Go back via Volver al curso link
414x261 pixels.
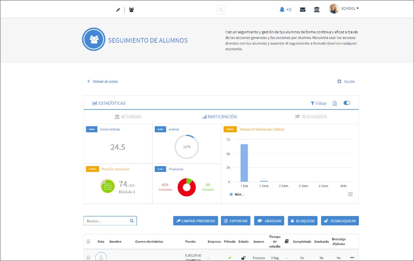pos(103,82)
